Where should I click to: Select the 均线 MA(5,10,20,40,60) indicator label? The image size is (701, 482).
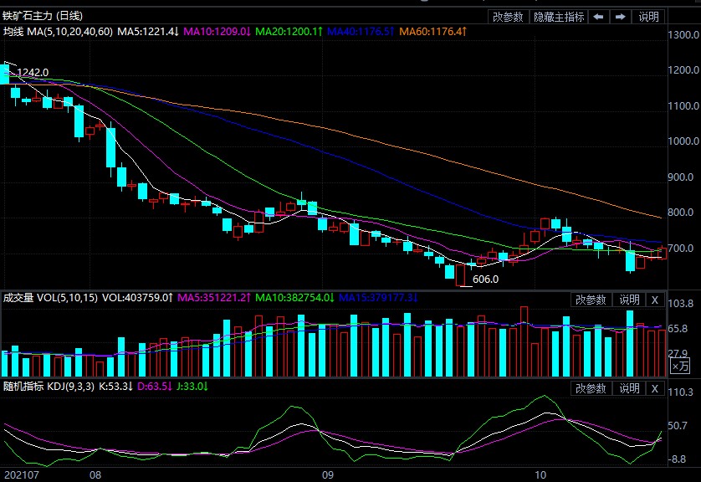[58, 31]
